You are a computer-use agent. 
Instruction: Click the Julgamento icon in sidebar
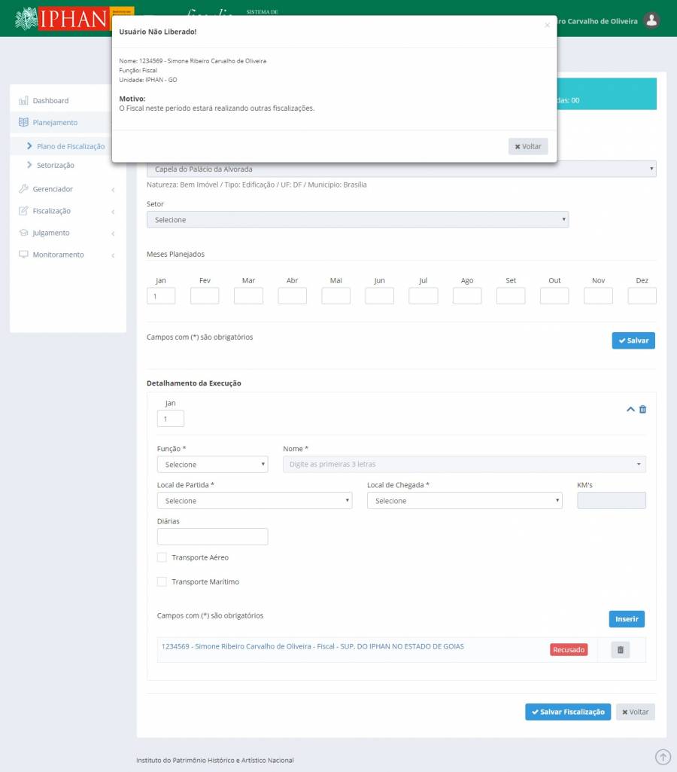[x=23, y=233]
